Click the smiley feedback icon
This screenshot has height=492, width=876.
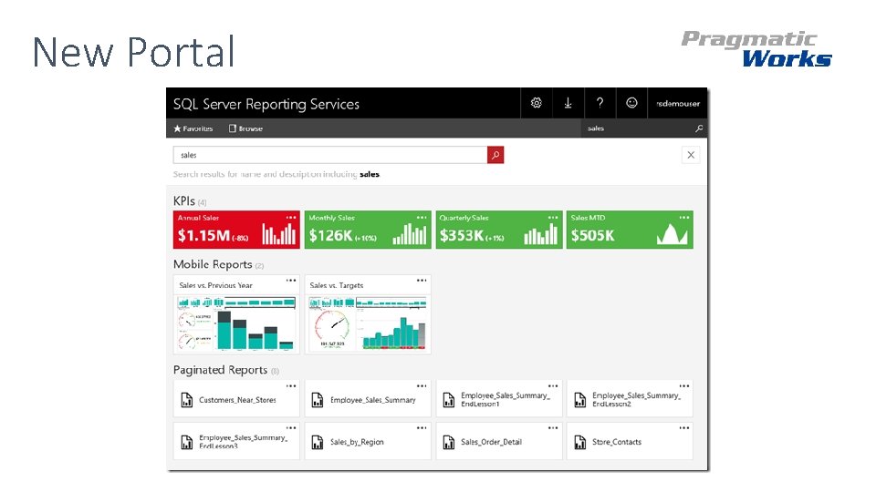click(x=631, y=103)
